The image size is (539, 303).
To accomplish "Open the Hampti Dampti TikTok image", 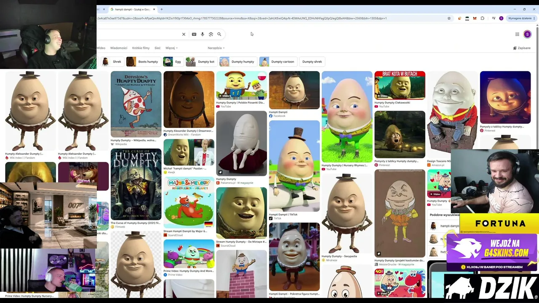I will [294, 166].
